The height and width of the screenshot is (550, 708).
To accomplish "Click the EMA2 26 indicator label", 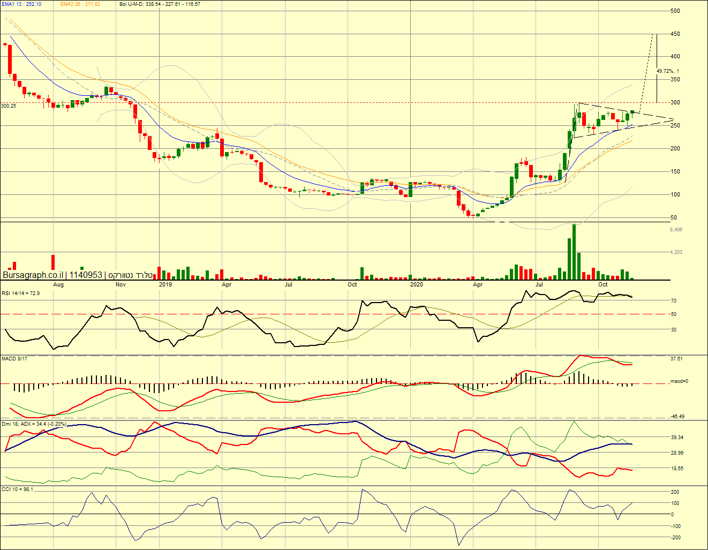I will (x=80, y=4).
